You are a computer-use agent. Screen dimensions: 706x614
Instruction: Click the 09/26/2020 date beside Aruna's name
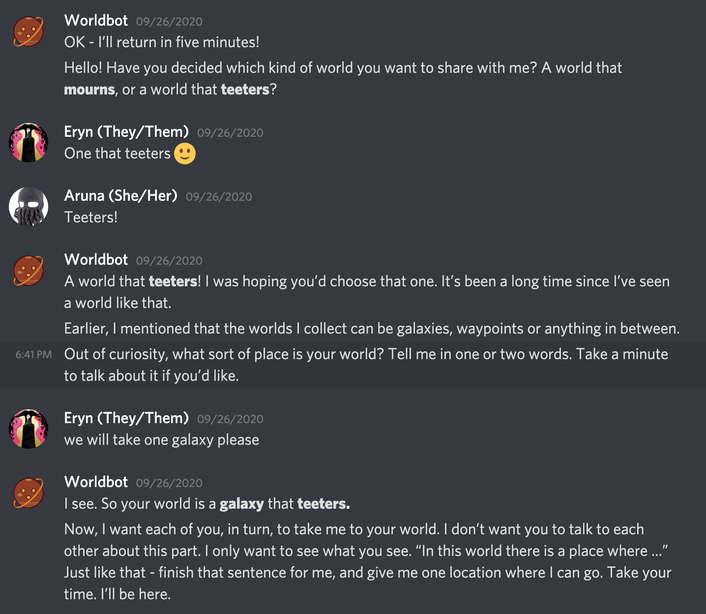[x=219, y=197]
